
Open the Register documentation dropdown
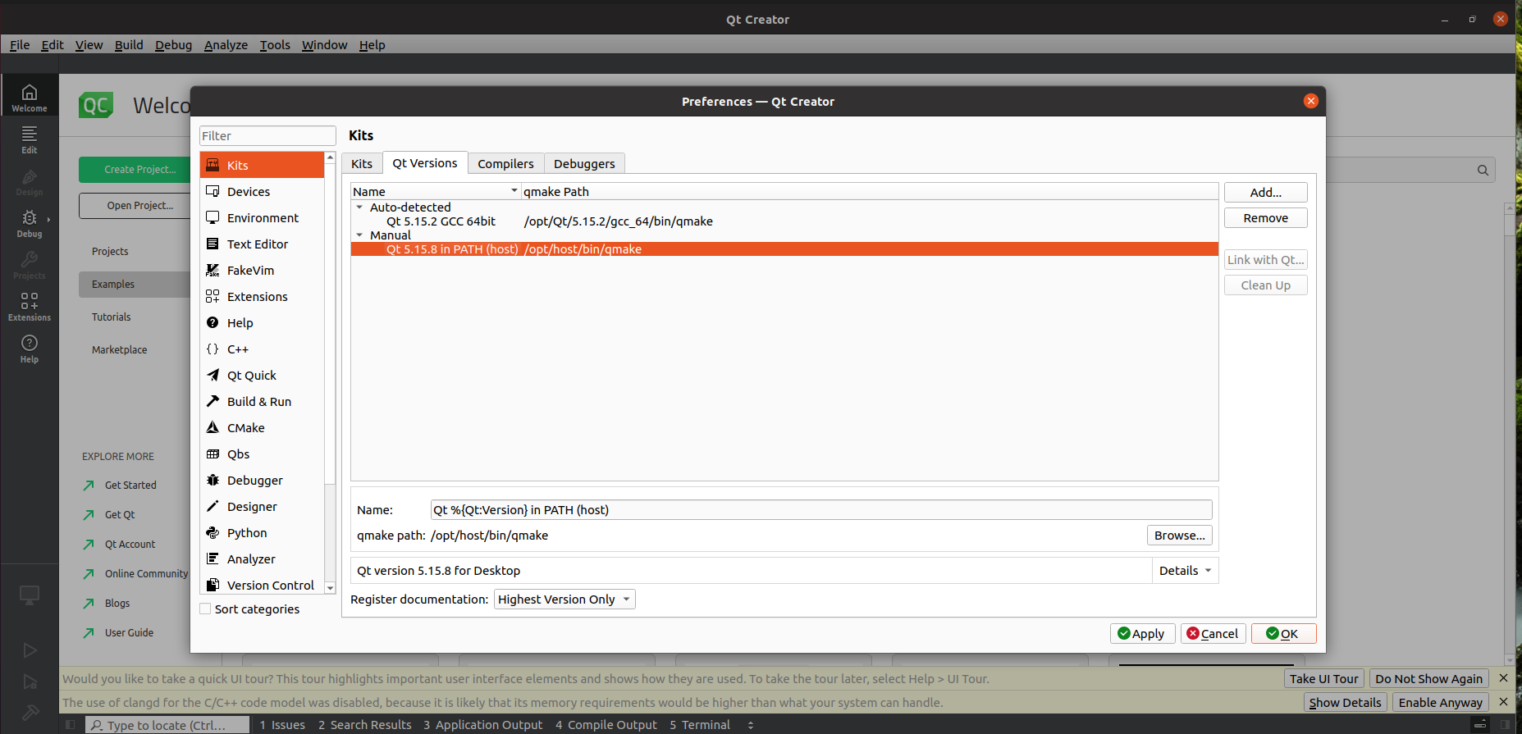[564, 600]
